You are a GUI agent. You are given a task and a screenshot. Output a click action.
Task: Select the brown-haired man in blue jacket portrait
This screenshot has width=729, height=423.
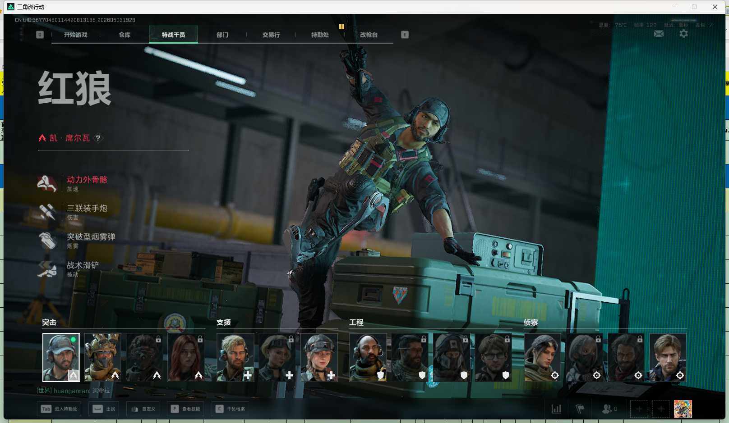668,357
